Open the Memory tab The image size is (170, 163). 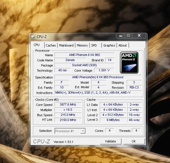click(82, 45)
